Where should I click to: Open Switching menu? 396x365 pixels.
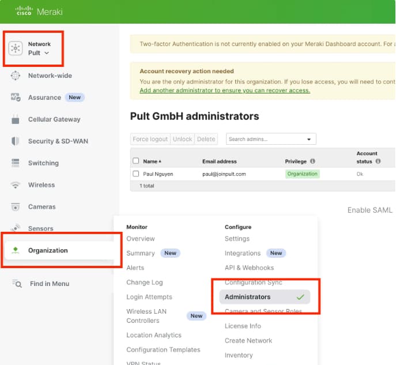click(x=43, y=163)
